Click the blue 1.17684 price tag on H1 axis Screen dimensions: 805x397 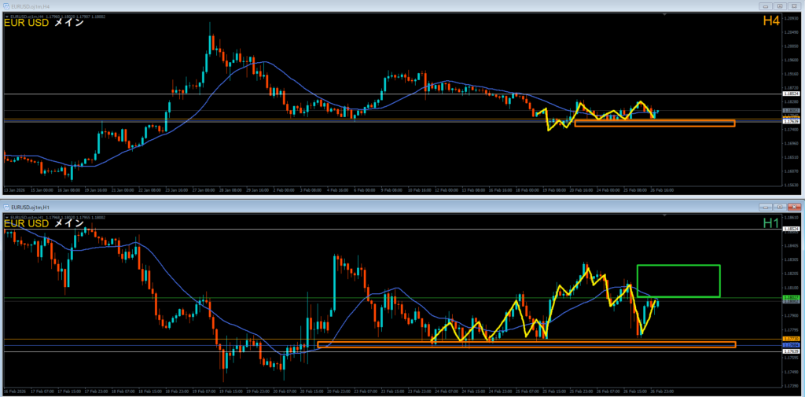pyautogui.click(x=789, y=346)
